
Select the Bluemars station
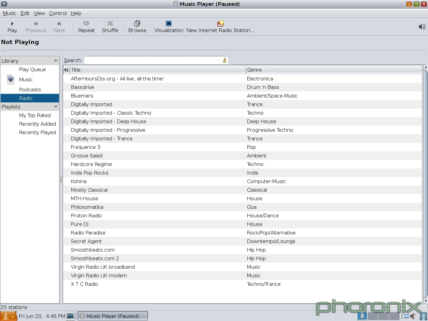coord(242,96)
